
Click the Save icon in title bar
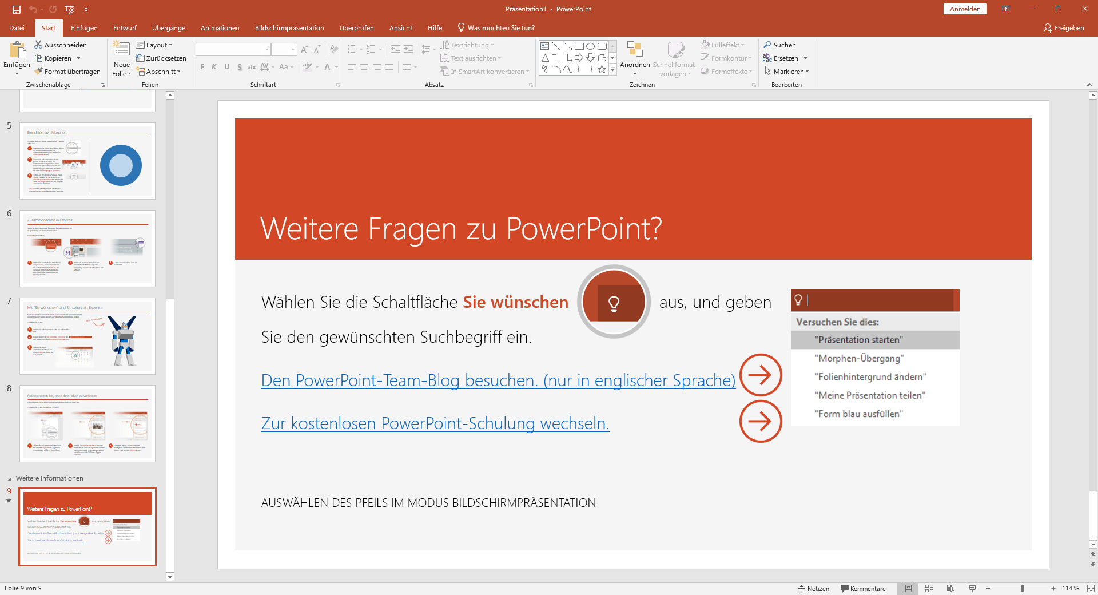pos(17,9)
